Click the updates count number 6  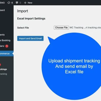(12, 3)
